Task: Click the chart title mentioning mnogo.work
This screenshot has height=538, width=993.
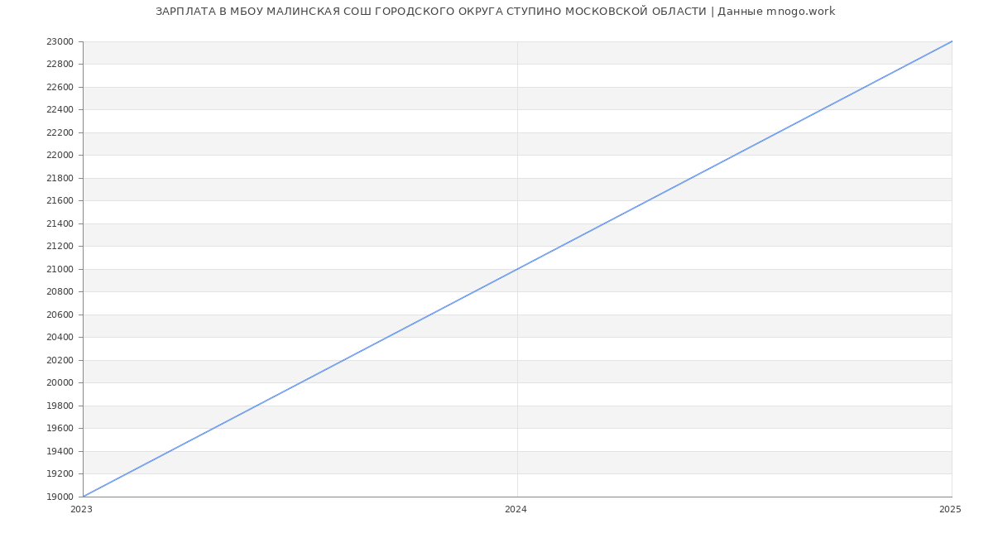Action: [496, 12]
